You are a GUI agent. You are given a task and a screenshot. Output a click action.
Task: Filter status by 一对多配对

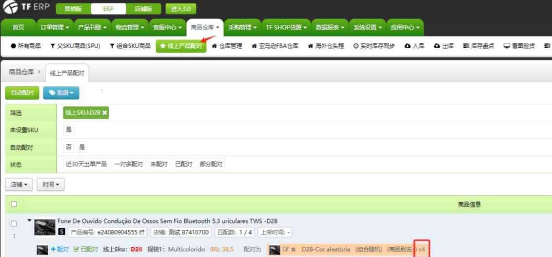coord(129,164)
